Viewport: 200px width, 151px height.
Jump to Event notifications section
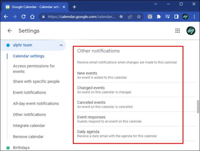[x=30, y=92]
